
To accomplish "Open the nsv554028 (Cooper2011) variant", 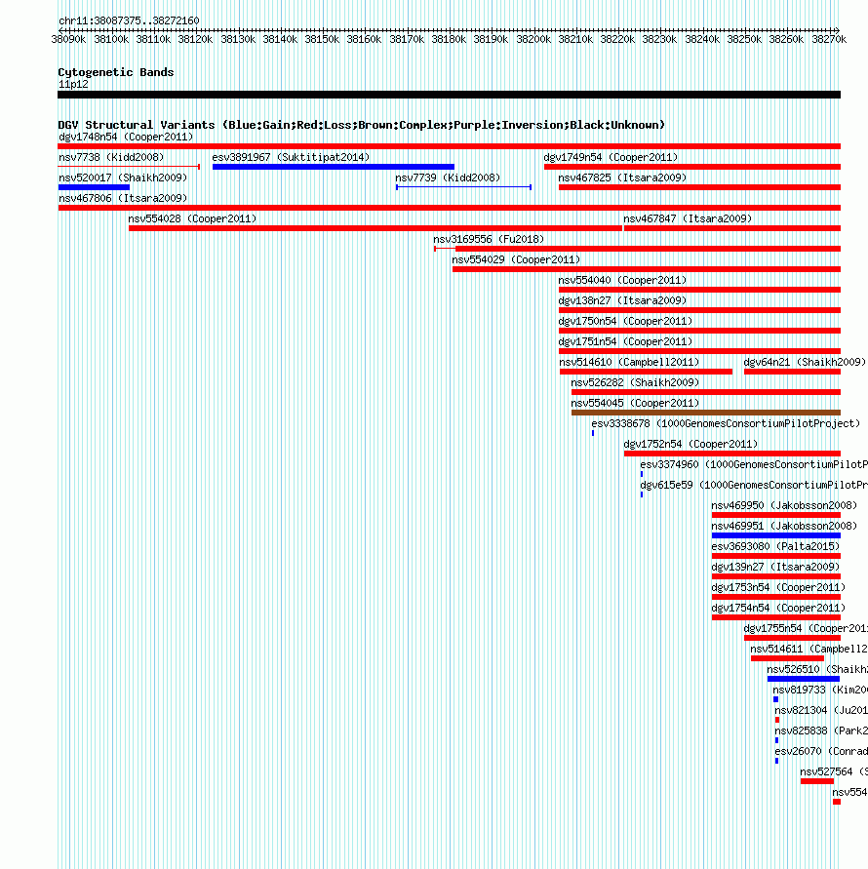I will (x=192, y=218).
